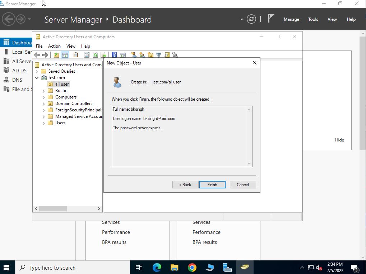Click Server Manager back navigation arrow
The height and width of the screenshot is (274, 366).
coord(9,19)
